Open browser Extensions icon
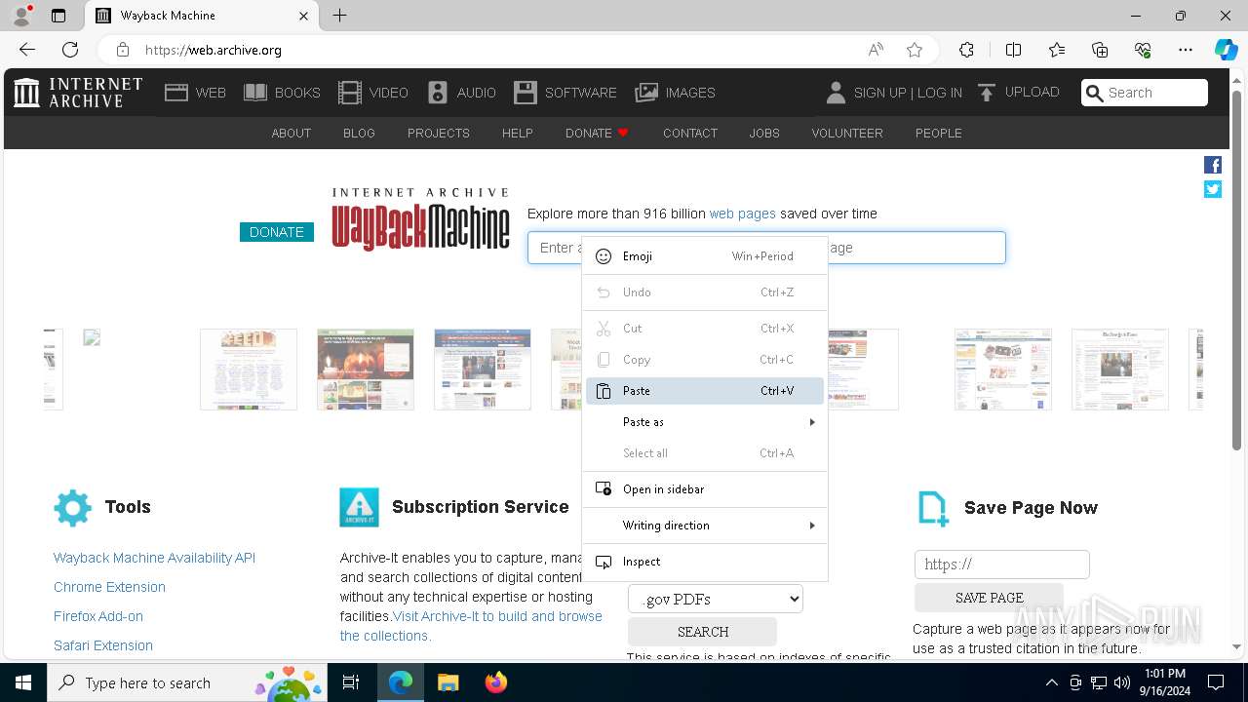The image size is (1248, 702). (x=966, y=50)
